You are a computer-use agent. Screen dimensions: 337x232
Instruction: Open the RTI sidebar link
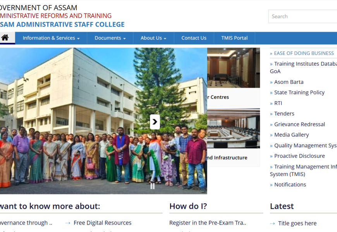tap(278, 103)
